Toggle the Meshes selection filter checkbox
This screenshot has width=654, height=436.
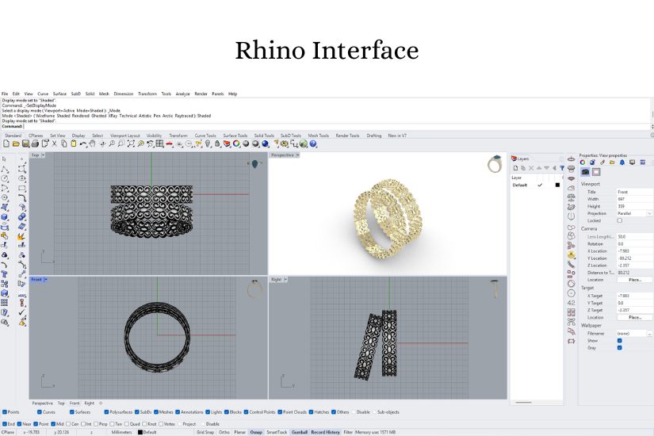click(x=156, y=411)
